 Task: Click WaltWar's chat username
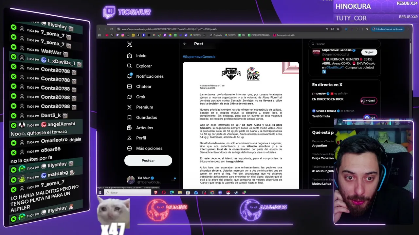pyautogui.click(x=51, y=52)
